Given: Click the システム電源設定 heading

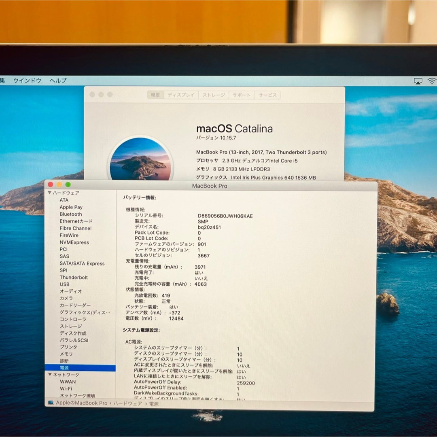Looking at the screenshot, I should [141, 330].
